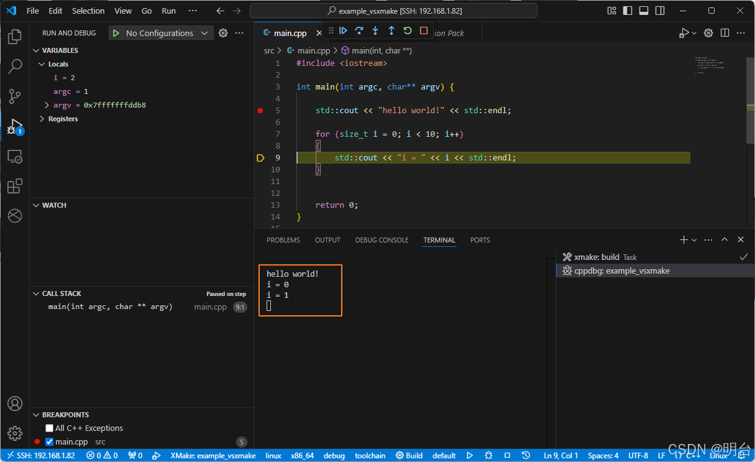755x462 pixels.
Task: Open the File menu
Action: coord(33,11)
